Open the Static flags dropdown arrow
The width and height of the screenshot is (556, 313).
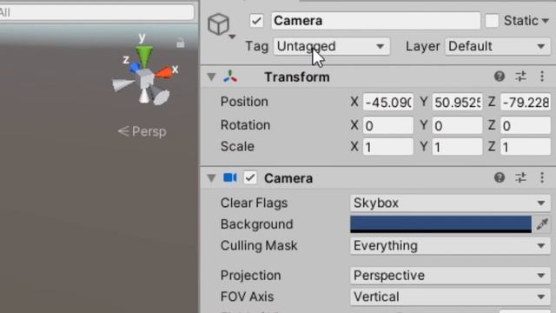(546, 21)
